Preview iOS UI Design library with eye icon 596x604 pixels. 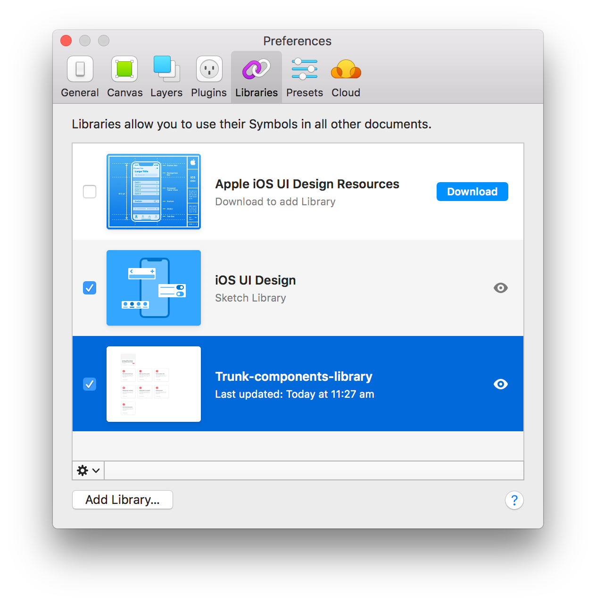pyautogui.click(x=501, y=288)
